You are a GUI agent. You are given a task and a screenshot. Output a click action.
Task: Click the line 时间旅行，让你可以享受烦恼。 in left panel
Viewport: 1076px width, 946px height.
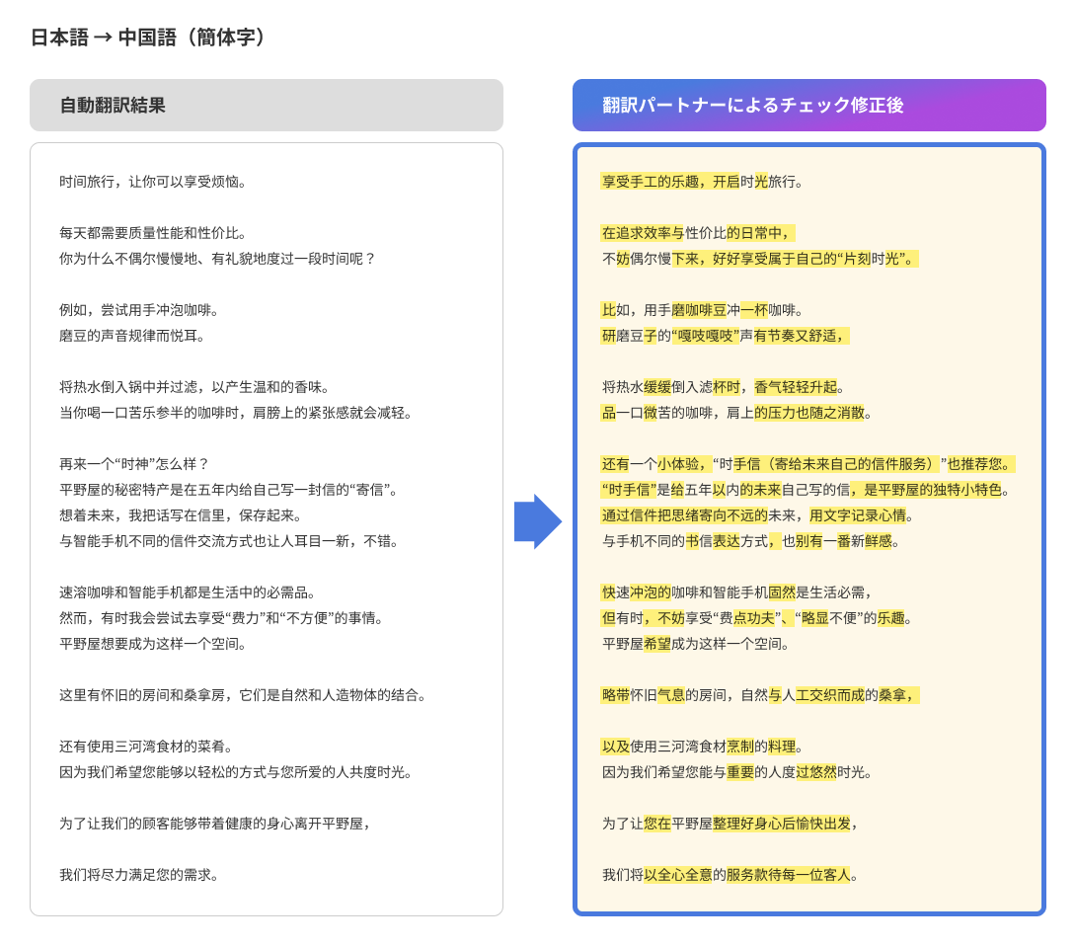[153, 182]
